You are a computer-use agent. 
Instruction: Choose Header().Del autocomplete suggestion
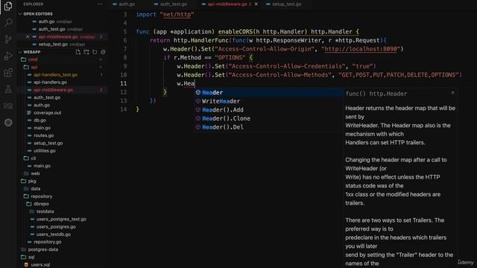pyautogui.click(x=268, y=127)
